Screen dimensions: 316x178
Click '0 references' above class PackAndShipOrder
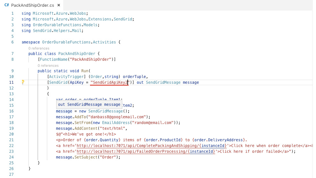pos(39,48)
